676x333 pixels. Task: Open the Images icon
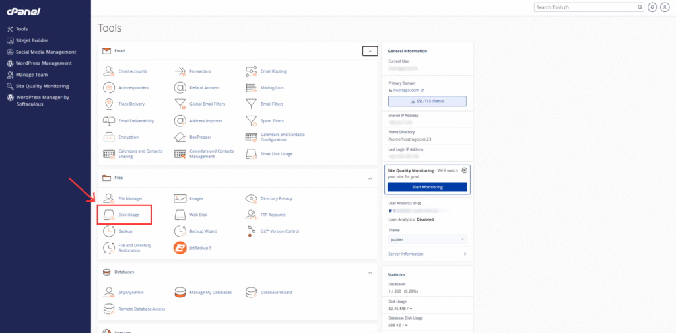(x=180, y=198)
